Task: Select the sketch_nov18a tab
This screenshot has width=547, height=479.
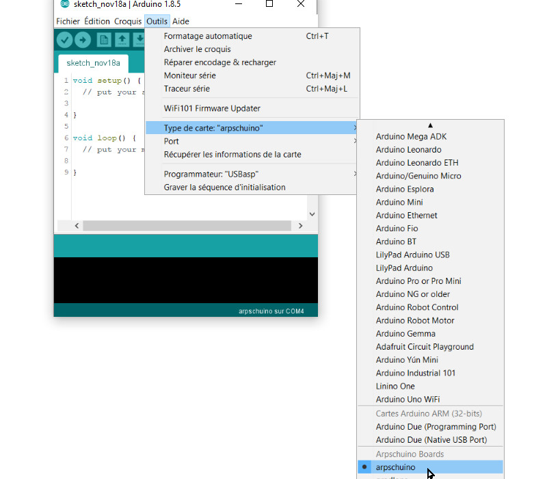Action: [93, 63]
